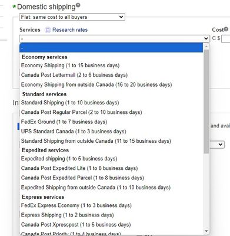The image size is (230, 236).
Task: Click the 'Domestic shipping' heading
Action: coord(46,6)
